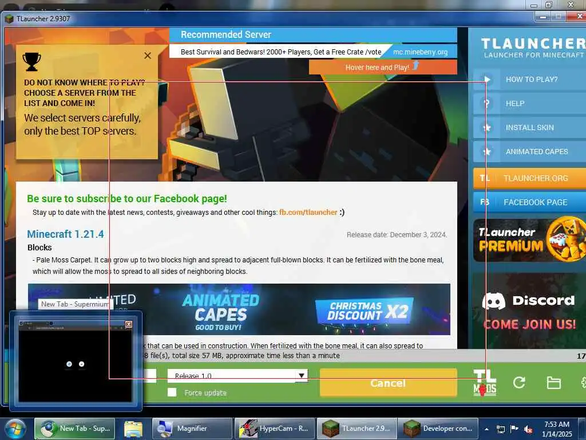The height and width of the screenshot is (440, 586).
Task: Open the clock showing 7:53 AM
Action: pyautogui.click(x=557, y=429)
